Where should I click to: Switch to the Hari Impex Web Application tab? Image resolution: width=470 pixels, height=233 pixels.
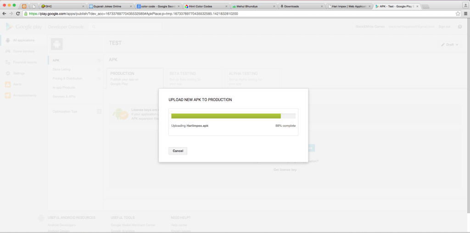click(349, 6)
